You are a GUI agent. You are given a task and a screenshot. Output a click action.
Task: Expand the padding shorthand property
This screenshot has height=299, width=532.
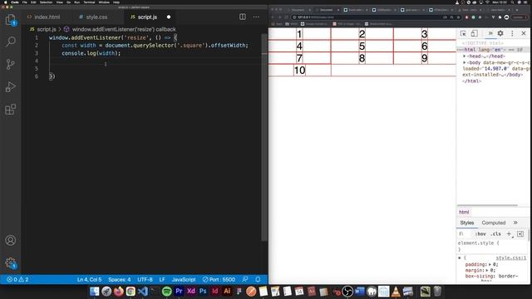click(x=490, y=264)
